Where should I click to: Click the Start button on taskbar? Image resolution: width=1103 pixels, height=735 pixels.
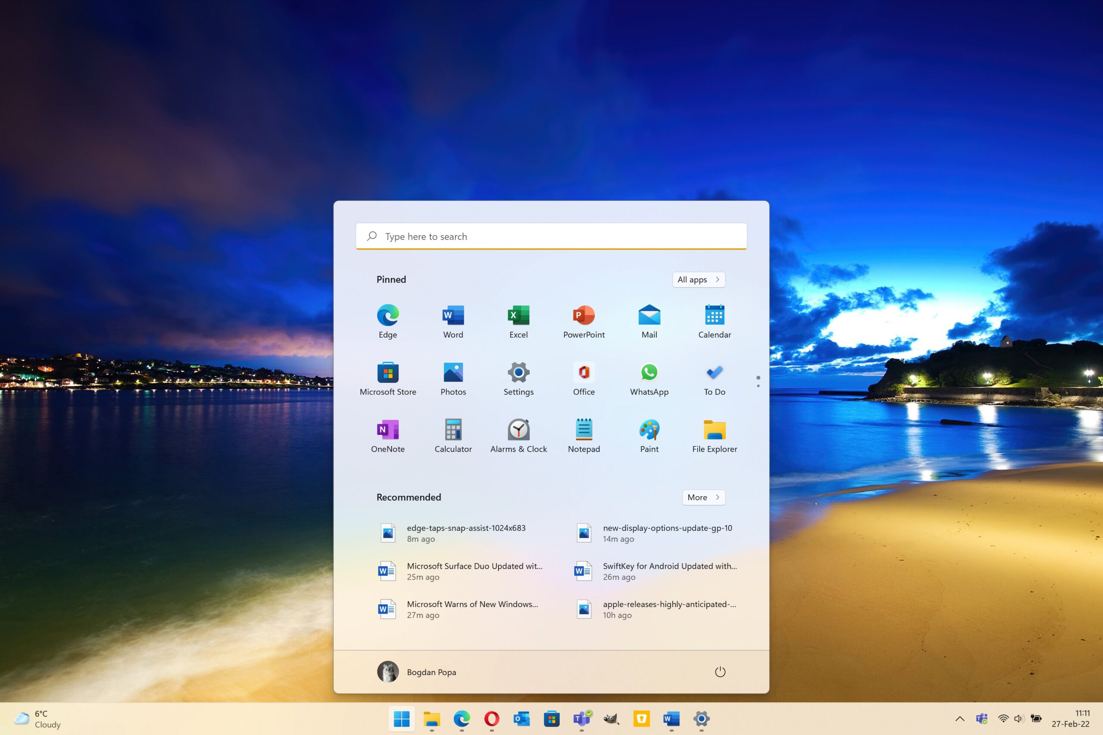pos(402,718)
